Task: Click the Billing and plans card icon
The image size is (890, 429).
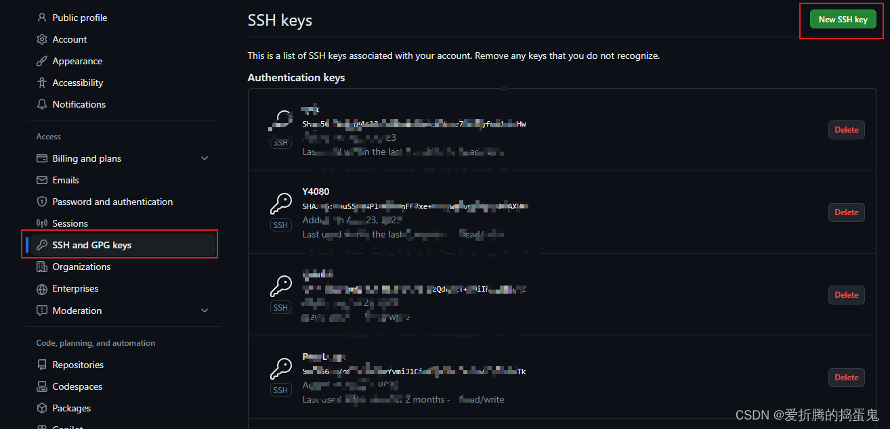Action: 41,158
